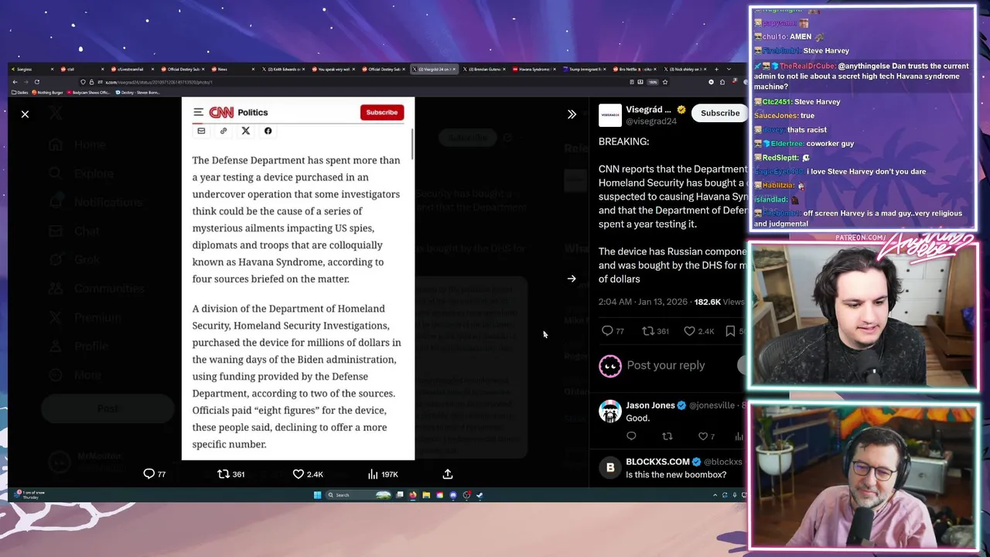Open the Nothing Burger bookmark
This screenshot has width=990, height=557.
(x=47, y=92)
